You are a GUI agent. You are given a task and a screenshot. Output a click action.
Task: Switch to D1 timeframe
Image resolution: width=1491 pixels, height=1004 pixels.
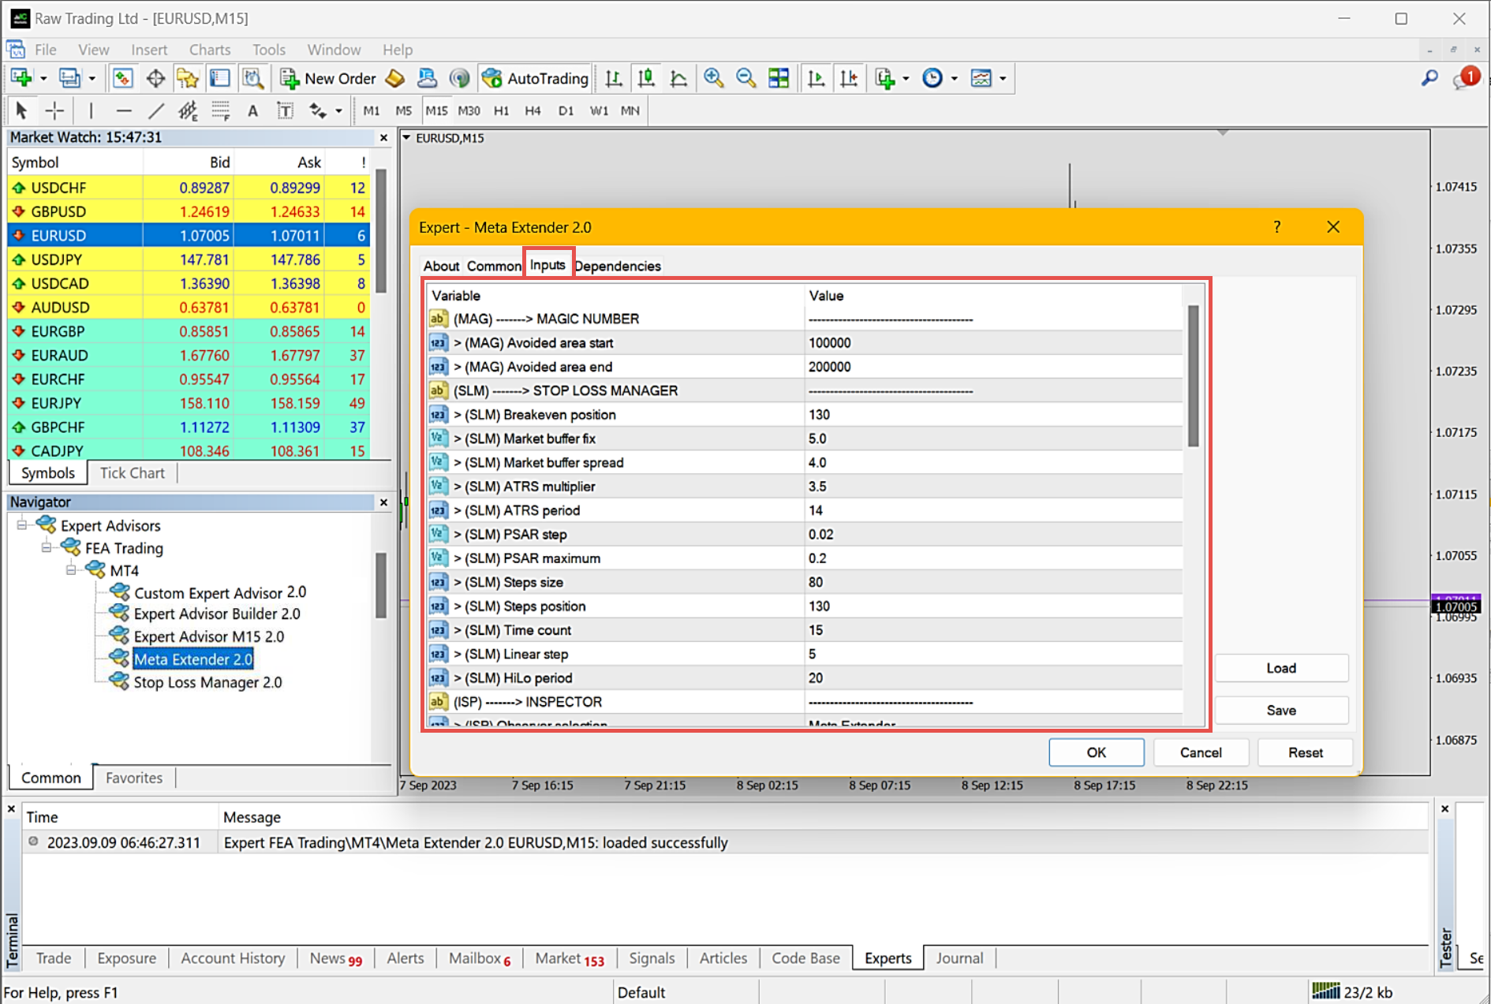tap(566, 110)
